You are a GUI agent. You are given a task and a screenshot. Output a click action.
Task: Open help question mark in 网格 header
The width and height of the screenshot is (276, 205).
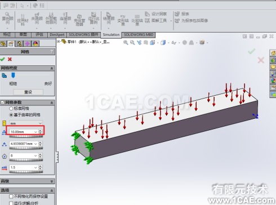tap(52, 52)
